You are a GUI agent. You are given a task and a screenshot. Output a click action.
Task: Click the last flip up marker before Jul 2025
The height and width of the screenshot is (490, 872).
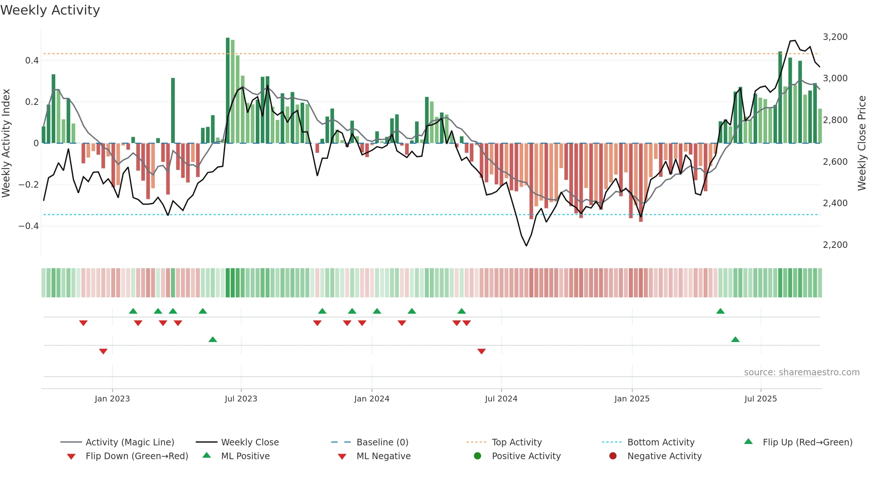click(x=720, y=311)
